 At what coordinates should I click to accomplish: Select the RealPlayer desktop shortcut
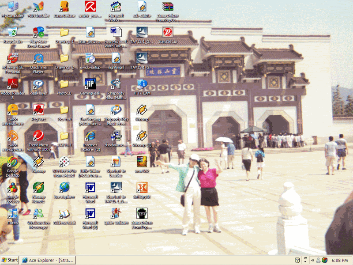tap(38, 84)
